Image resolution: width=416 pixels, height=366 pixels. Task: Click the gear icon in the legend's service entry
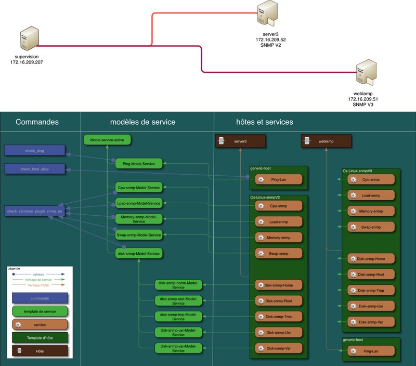[x=19, y=324]
